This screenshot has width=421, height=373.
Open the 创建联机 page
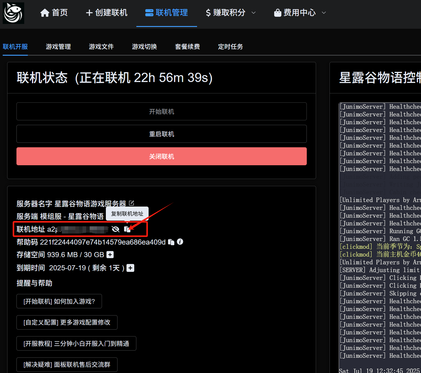coord(106,13)
